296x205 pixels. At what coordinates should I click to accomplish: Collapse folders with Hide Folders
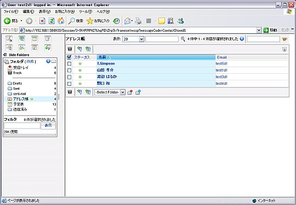pos(16,55)
